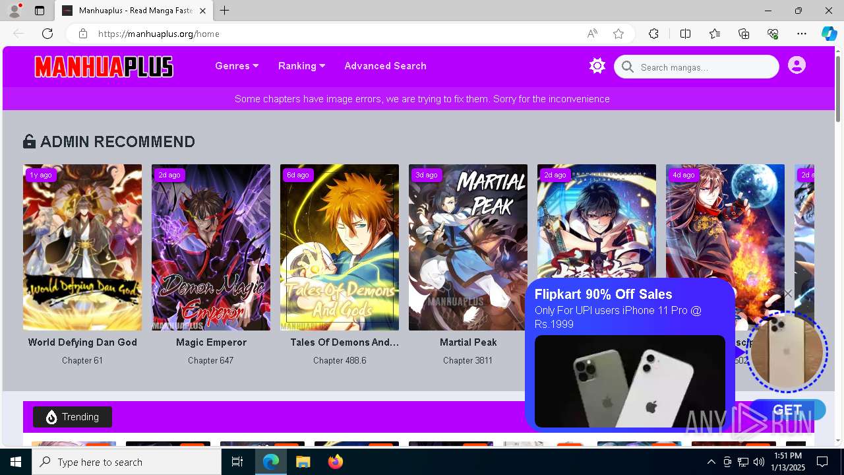This screenshot has width=844, height=475.
Task: Add page to favorites star
Action: pos(618,34)
